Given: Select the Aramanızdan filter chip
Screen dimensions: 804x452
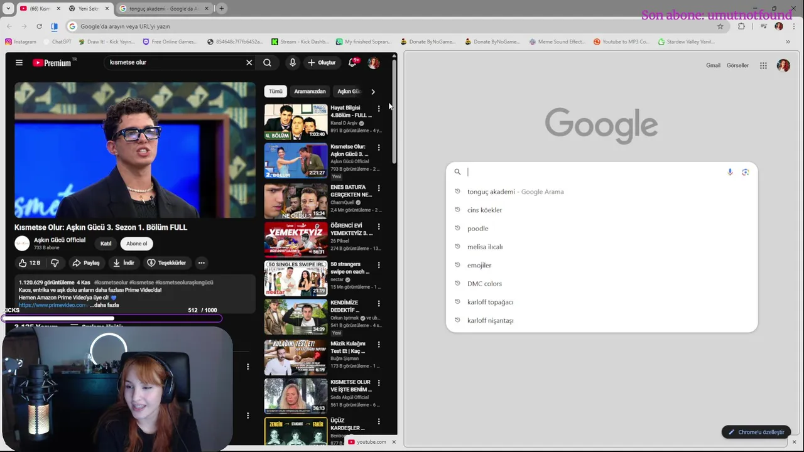Looking at the screenshot, I should pyautogui.click(x=310, y=92).
